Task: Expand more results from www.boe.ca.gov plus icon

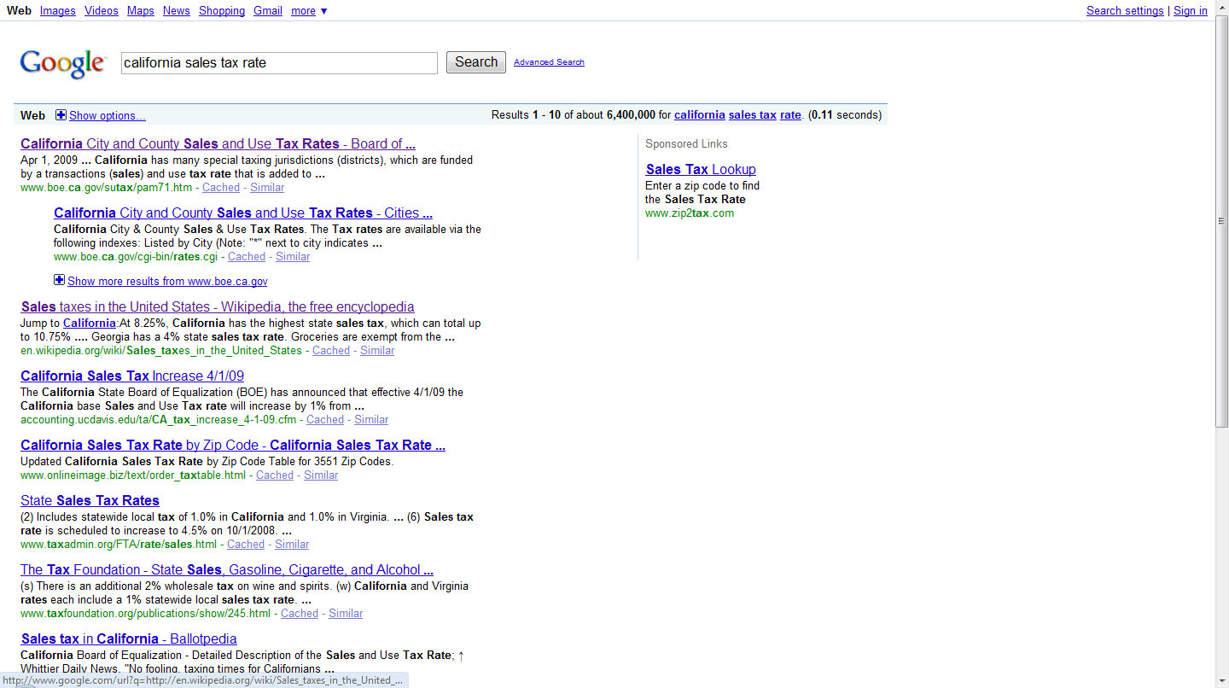Action: click(x=59, y=280)
